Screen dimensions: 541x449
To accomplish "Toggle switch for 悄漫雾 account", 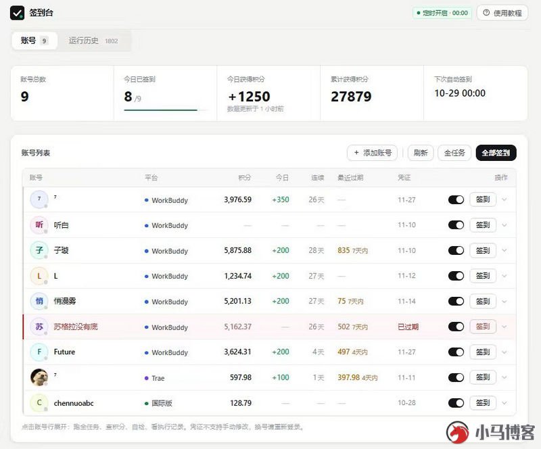I will pos(456,301).
